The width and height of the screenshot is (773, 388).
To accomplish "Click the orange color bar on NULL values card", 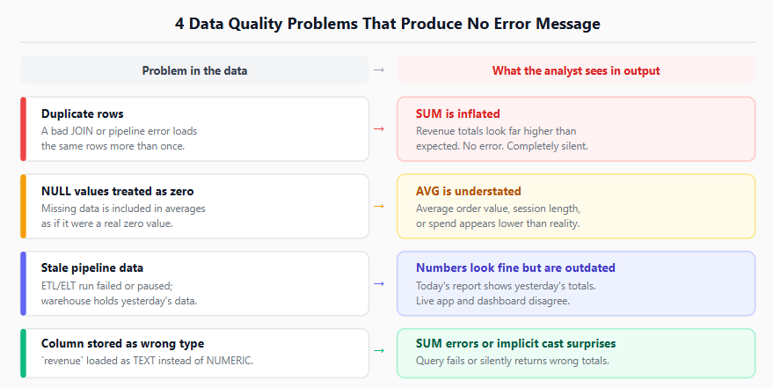I will (23, 206).
